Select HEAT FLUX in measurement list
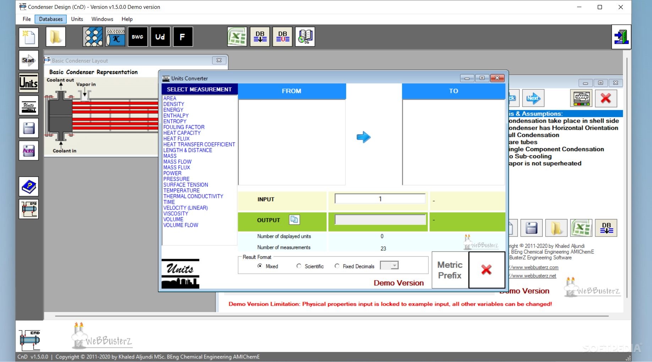 (x=176, y=139)
